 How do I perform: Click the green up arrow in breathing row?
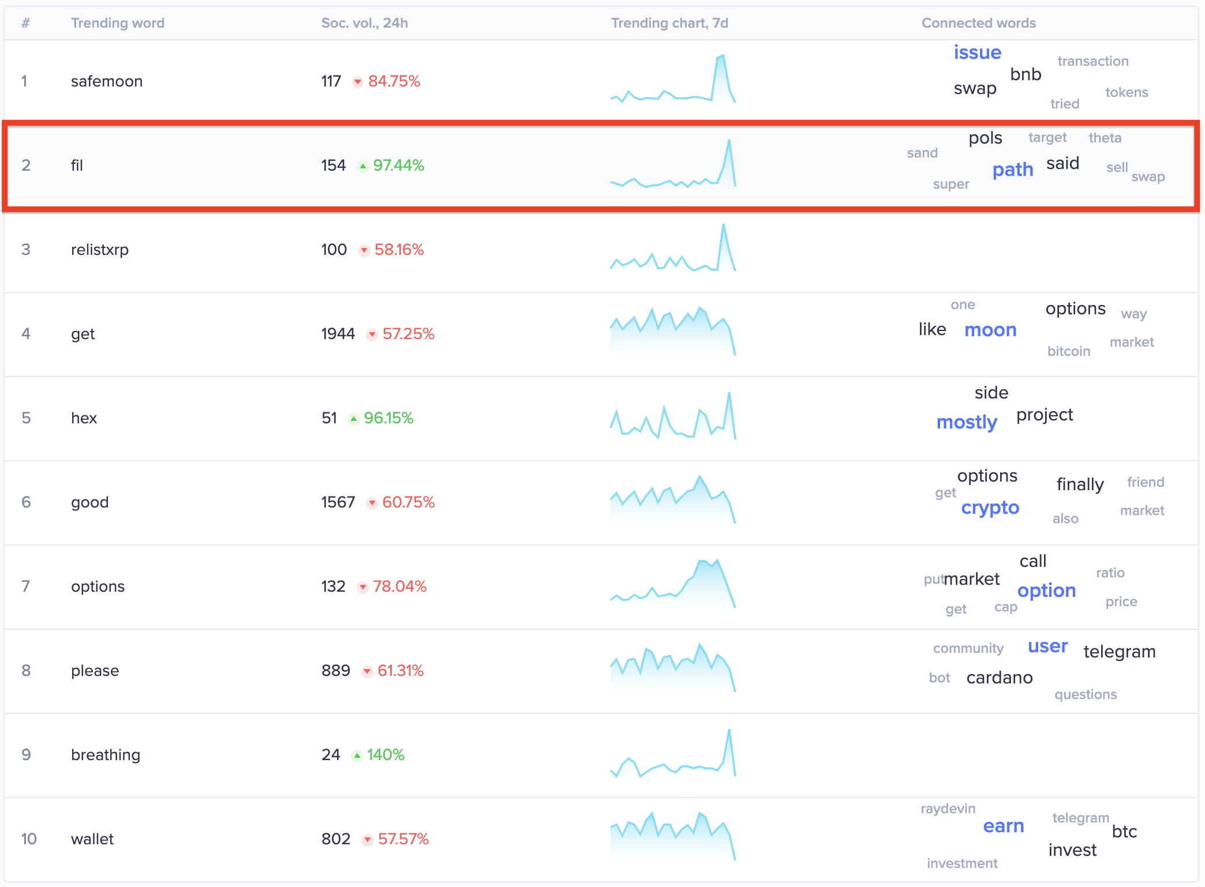357,756
